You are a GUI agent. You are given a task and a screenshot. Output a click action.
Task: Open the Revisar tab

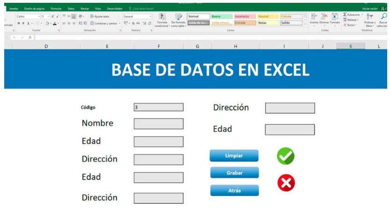click(85, 9)
